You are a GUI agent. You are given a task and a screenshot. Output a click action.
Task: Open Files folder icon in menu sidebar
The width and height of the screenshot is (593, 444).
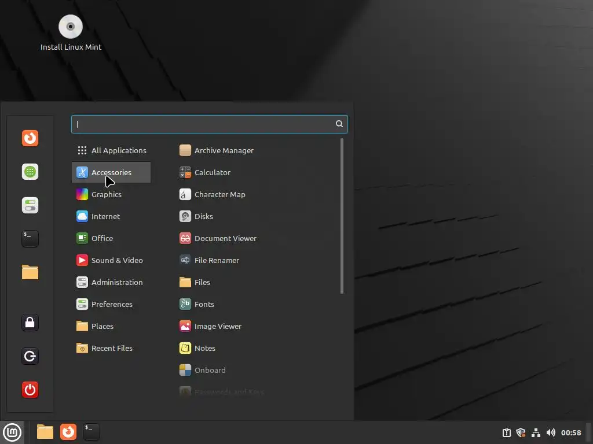click(x=30, y=272)
